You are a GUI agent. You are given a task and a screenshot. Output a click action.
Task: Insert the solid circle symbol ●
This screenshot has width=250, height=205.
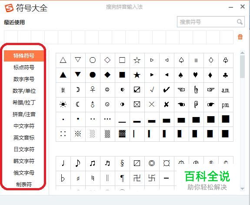93,75
